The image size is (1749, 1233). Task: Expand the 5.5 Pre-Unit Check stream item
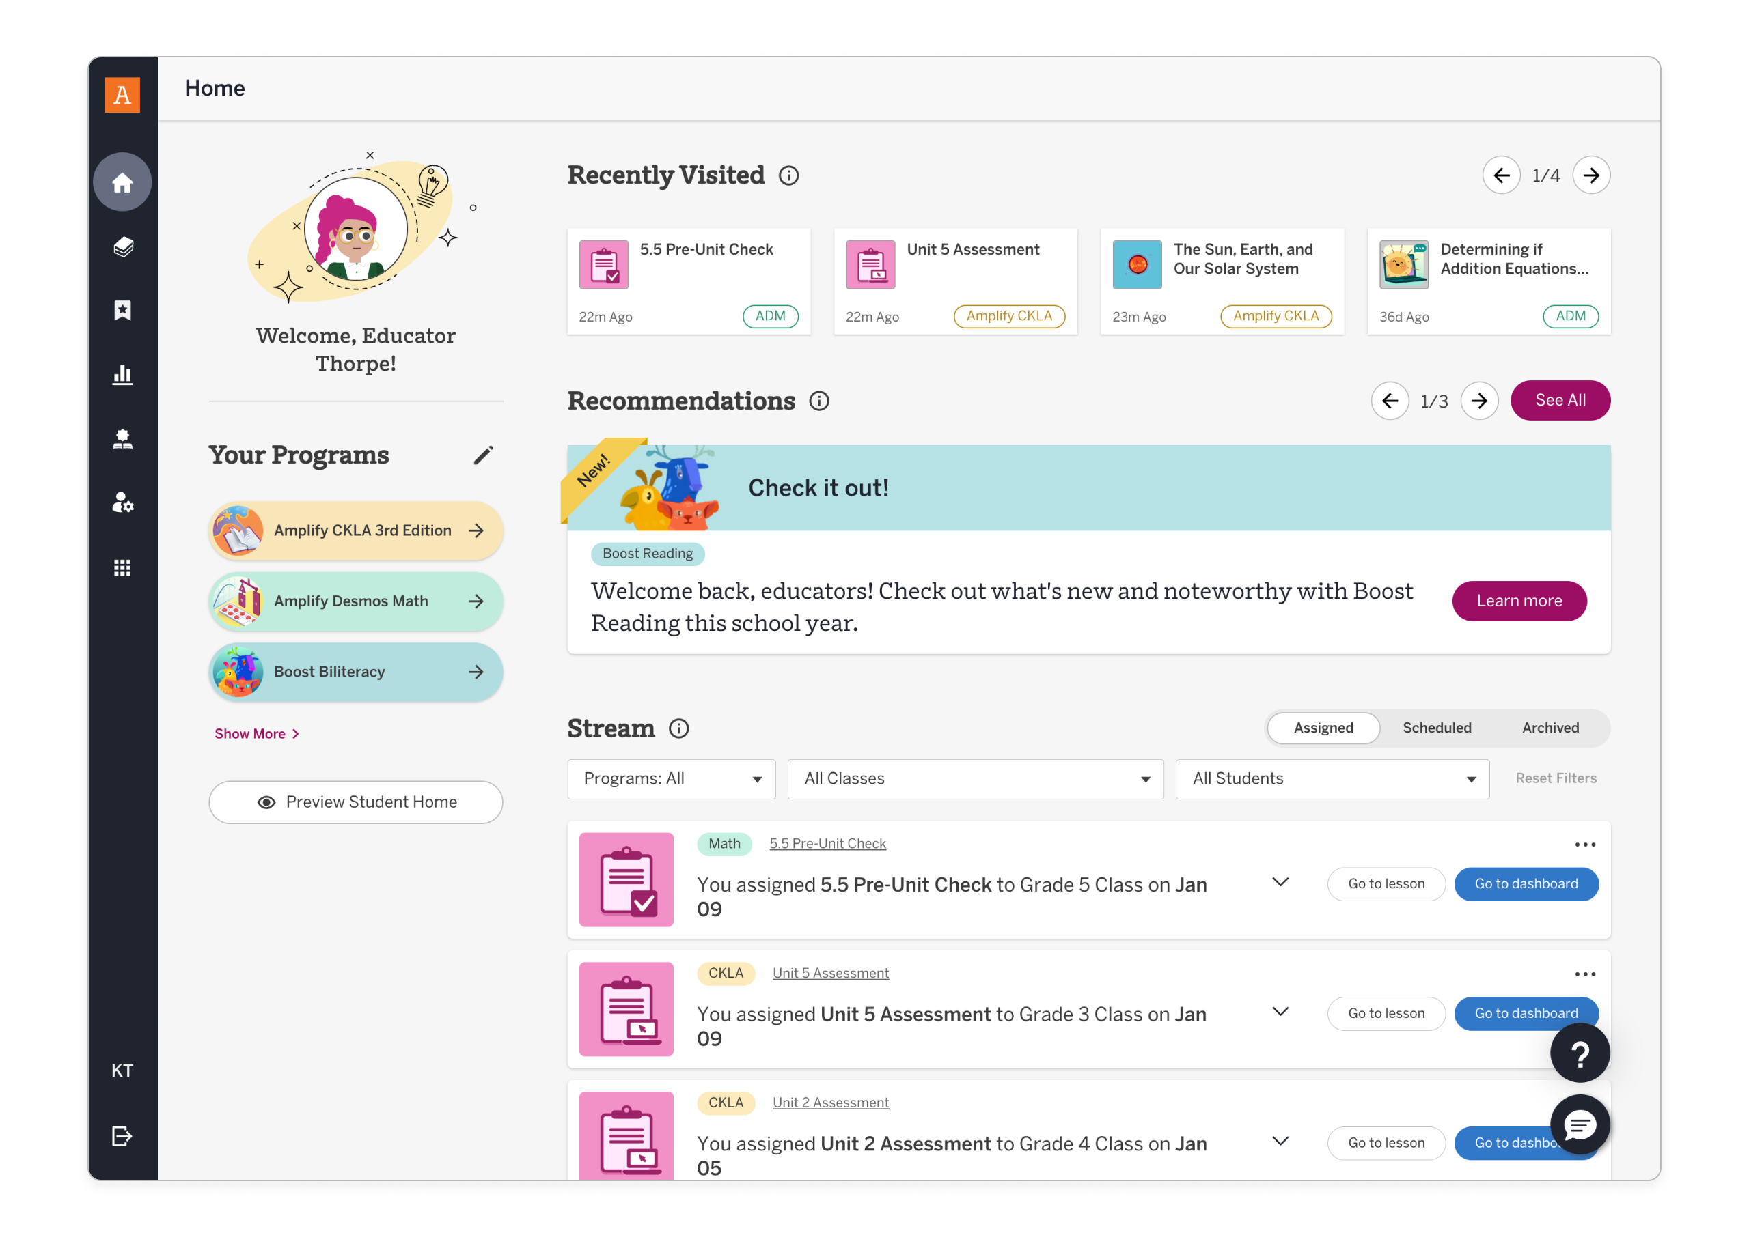pyautogui.click(x=1280, y=882)
